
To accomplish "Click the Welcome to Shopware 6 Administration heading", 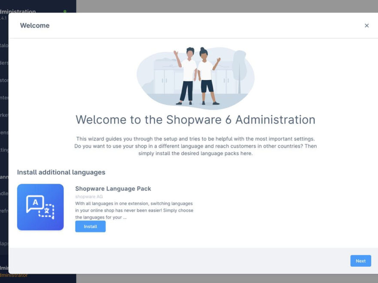I will coord(195,120).
